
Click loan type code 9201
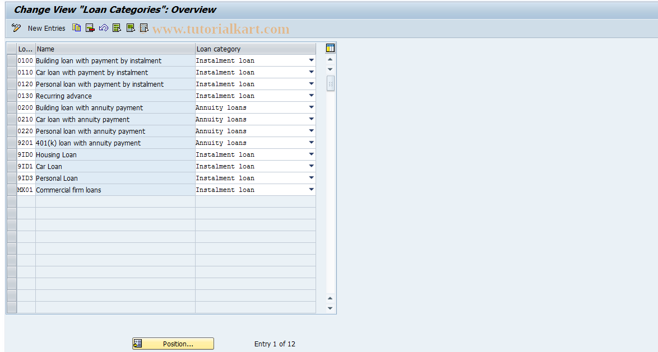point(25,143)
